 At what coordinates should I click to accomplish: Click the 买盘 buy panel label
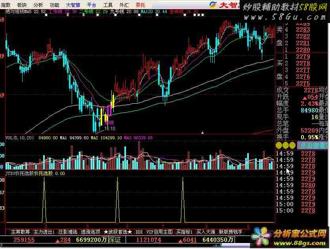(279, 70)
